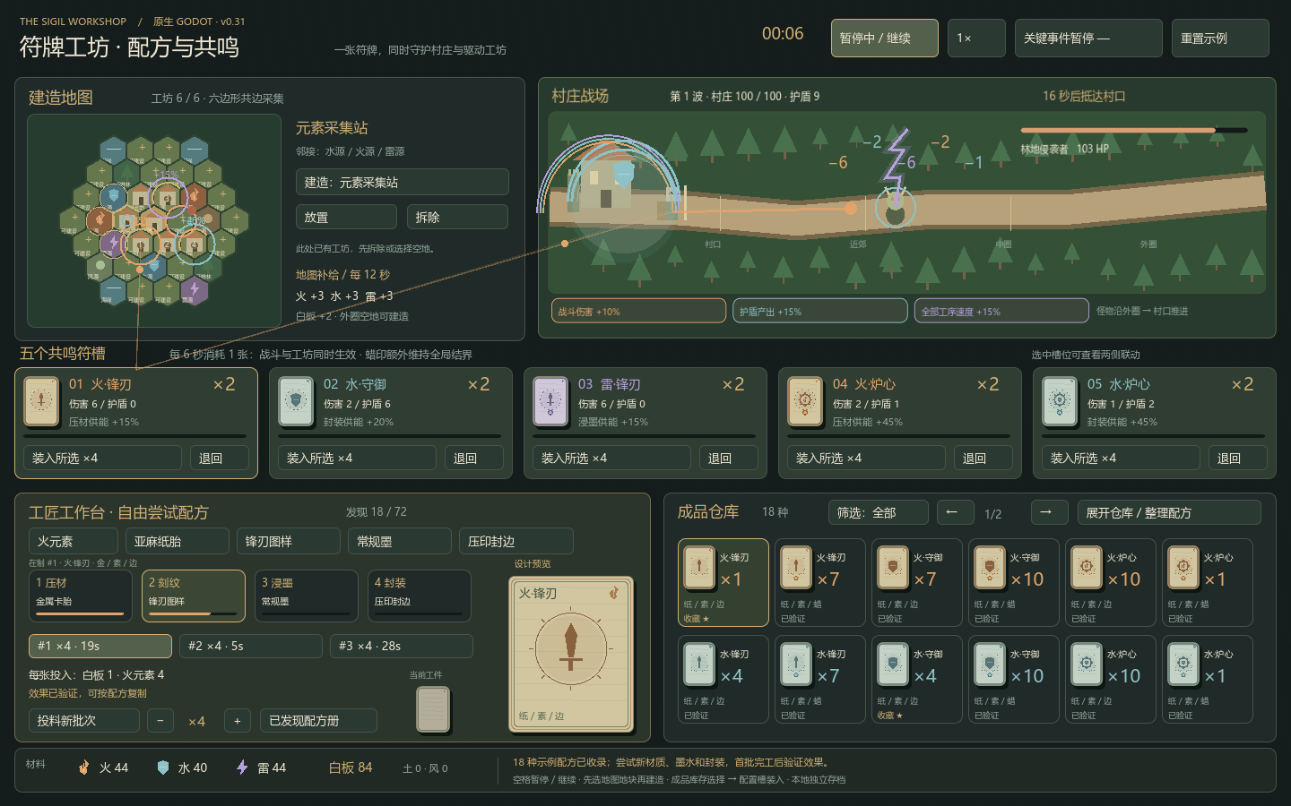The height and width of the screenshot is (806, 1291).
Task: Open the 常规墨 ink dropdown
Action: pyautogui.click(x=400, y=541)
